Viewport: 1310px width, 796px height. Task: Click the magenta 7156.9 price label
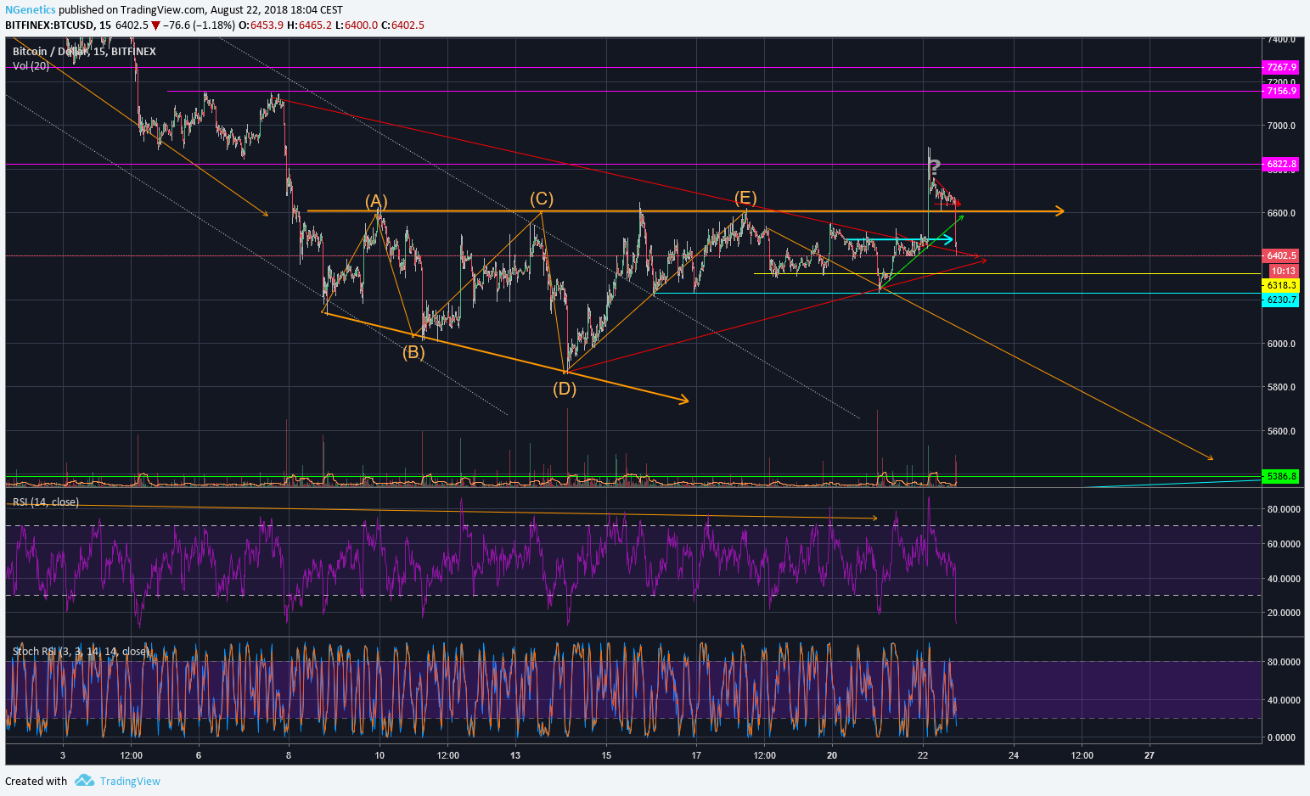coord(1281,91)
